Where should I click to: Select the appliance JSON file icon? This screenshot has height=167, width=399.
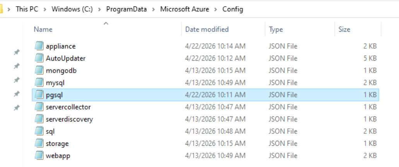coord(39,46)
